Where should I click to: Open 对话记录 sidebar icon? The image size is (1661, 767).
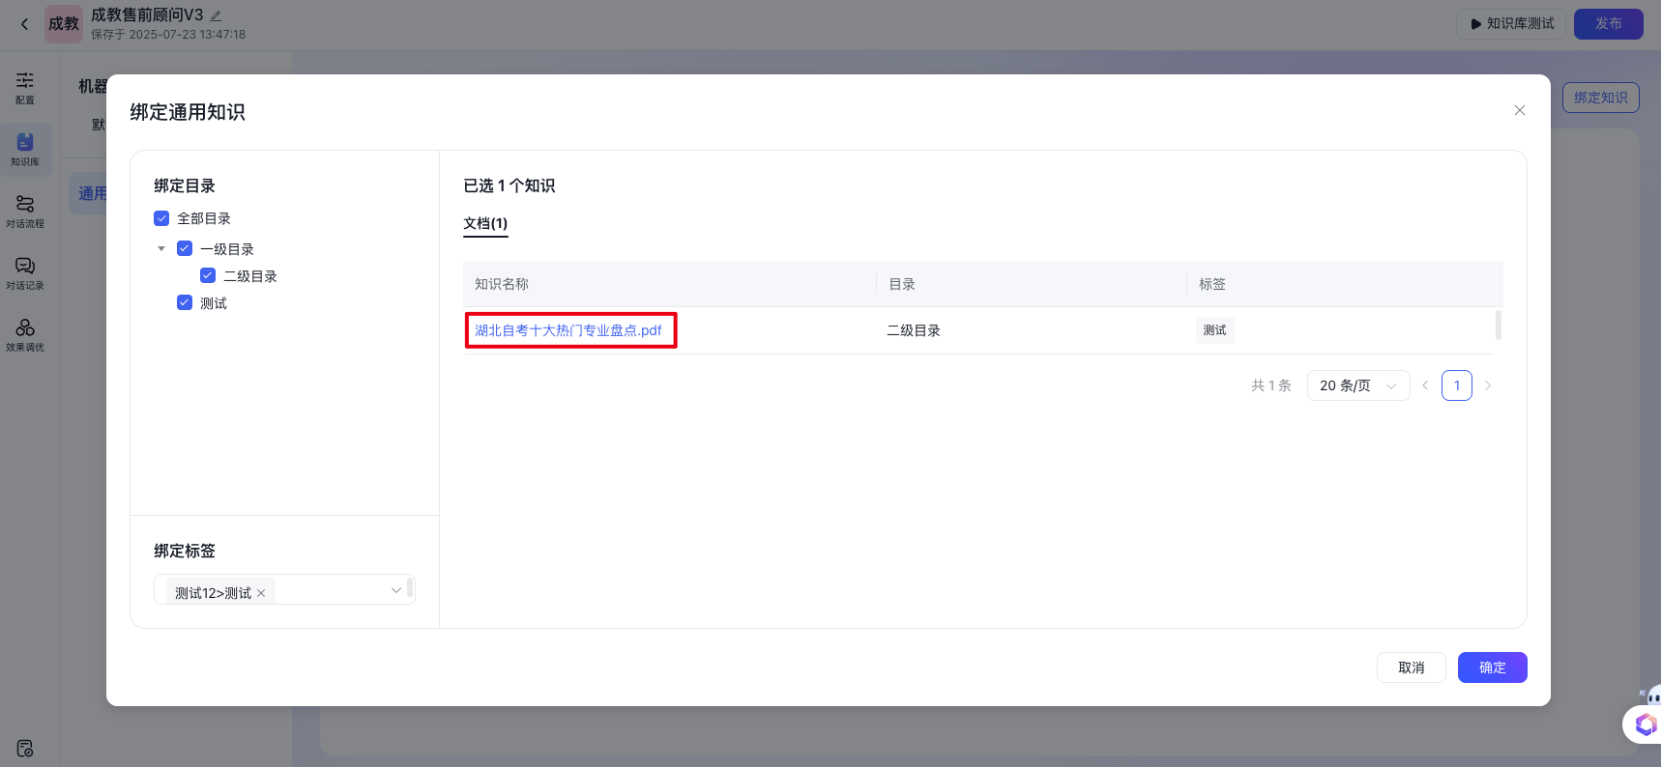[25, 272]
